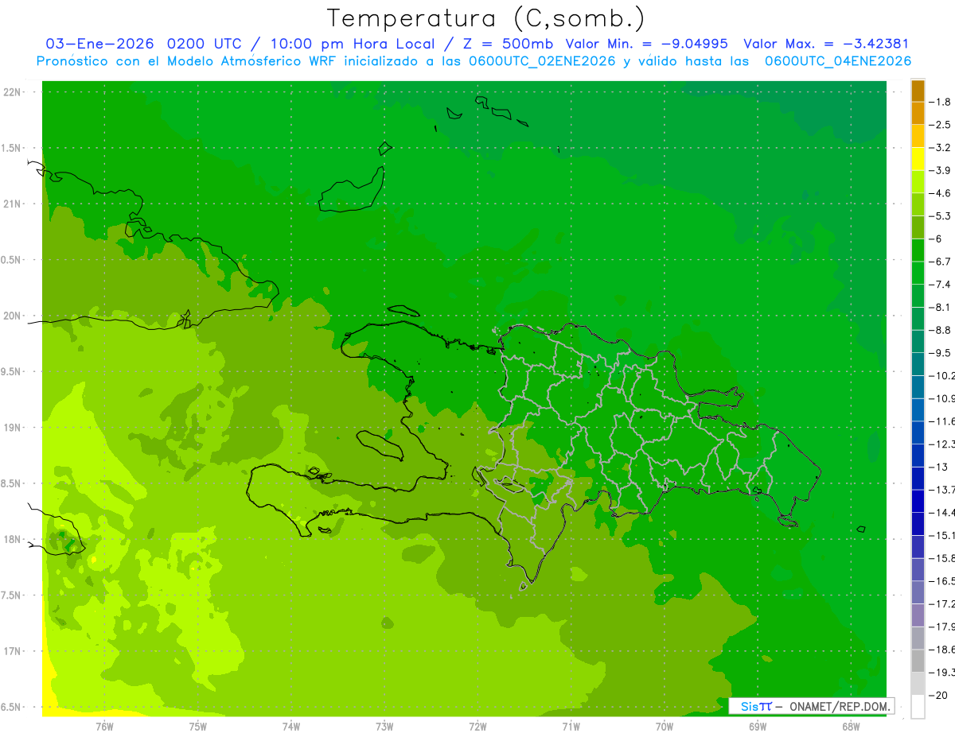Click the 'Valor Max. = -3.42381' value
The image size is (955, 737).
tap(826, 44)
